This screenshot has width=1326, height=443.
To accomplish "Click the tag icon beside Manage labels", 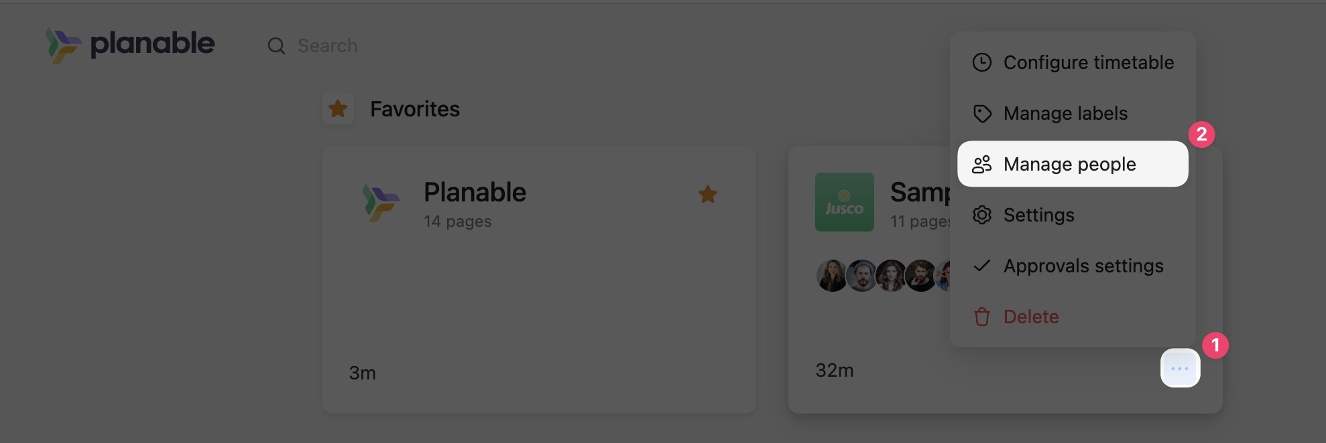I will [982, 113].
